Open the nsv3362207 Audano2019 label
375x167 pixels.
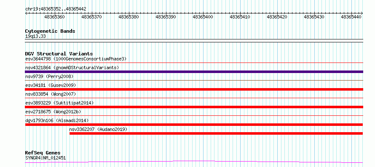pyautogui.click(x=98, y=129)
